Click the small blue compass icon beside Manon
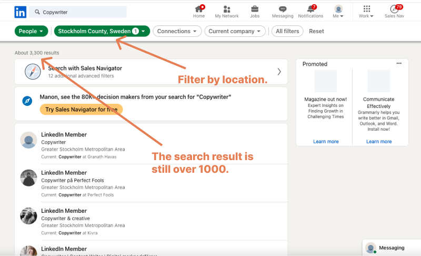The image size is (421, 256). pyautogui.click(x=27, y=101)
